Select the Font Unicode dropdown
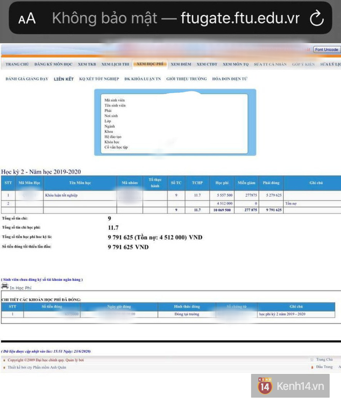341x409 pixels. 327,50
